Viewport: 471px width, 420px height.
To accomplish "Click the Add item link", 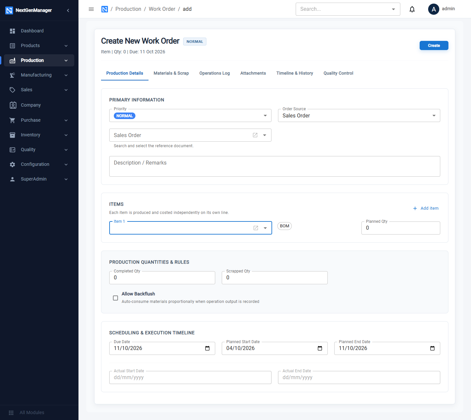I will [426, 208].
